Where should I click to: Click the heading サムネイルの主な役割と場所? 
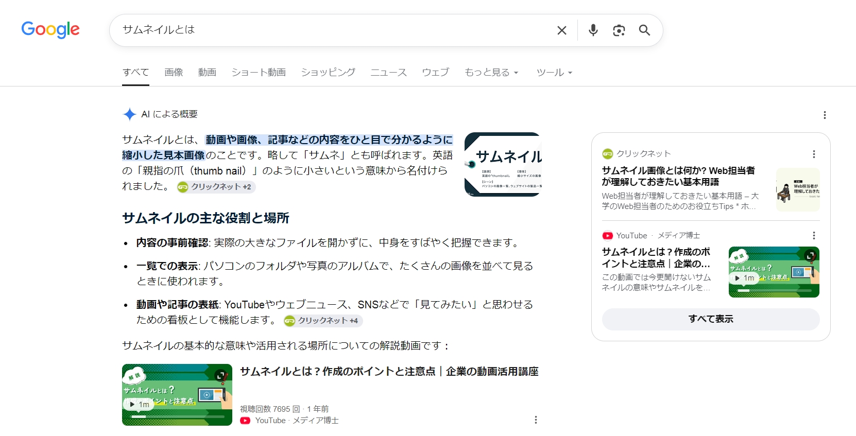[206, 218]
